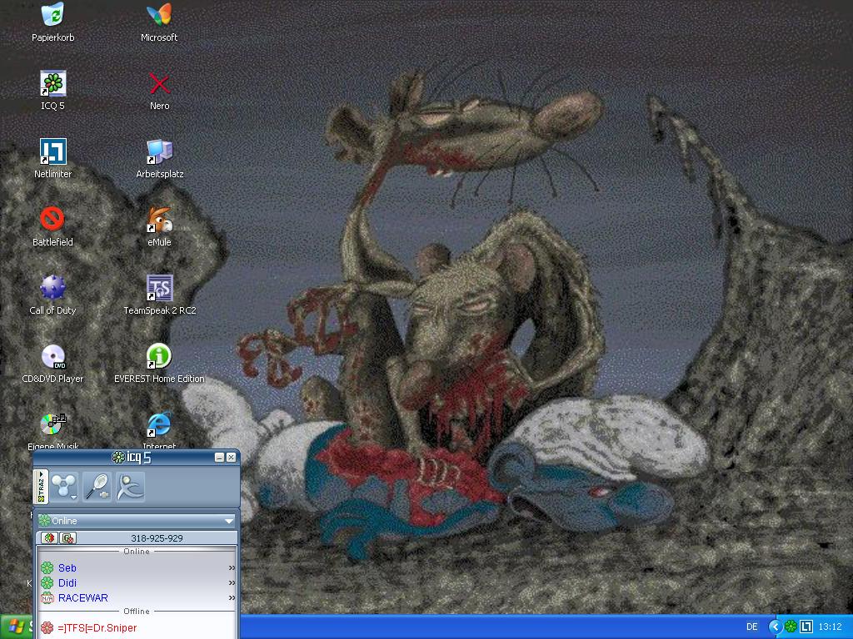
Task: Toggle the red-green flower contact filter button
Action: pos(49,538)
